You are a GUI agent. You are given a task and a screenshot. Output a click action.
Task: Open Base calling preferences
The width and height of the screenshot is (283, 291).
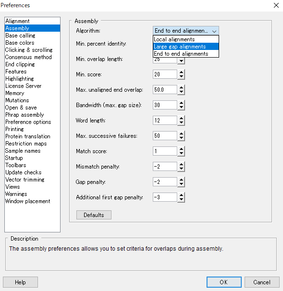coord(20,36)
